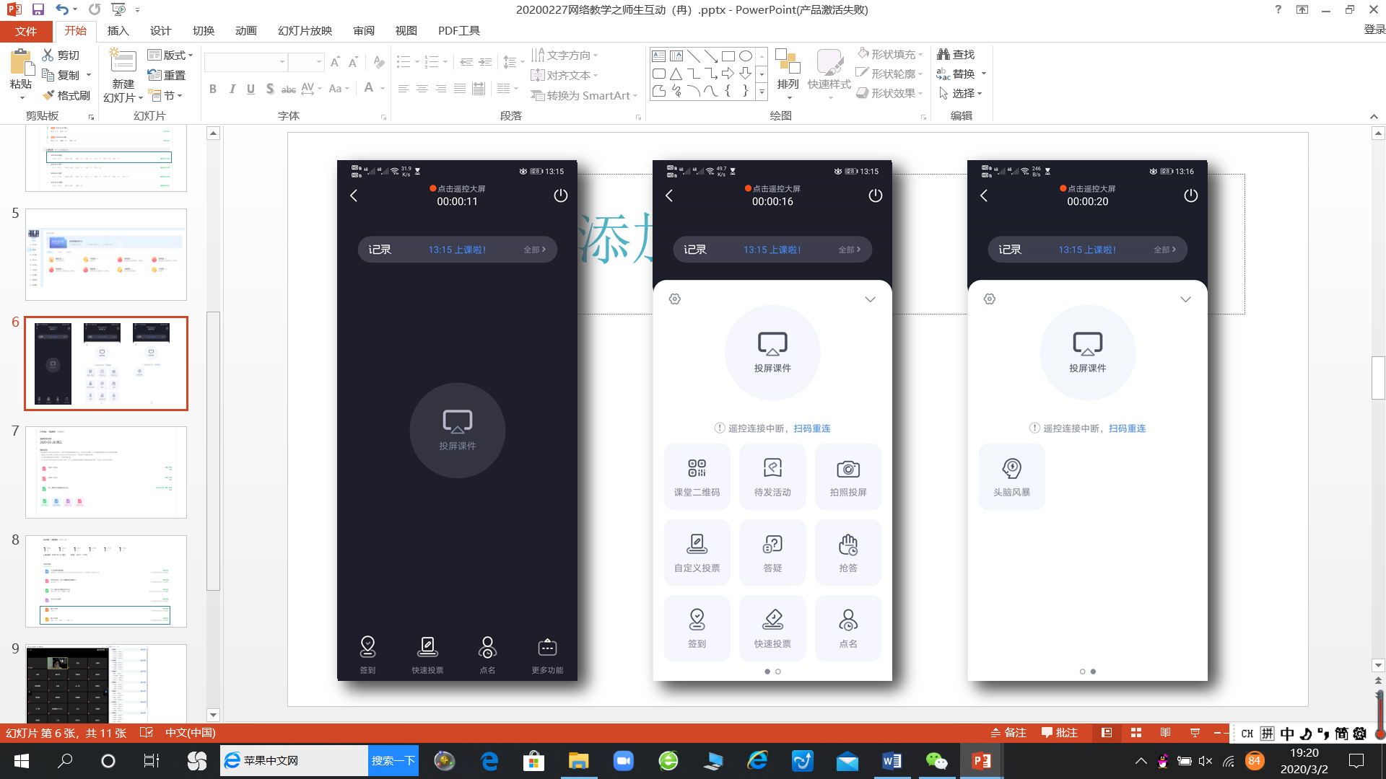The height and width of the screenshot is (779, 1386).
Task: Click the Paste clipboard icon
Action: [x=21, y=63]
